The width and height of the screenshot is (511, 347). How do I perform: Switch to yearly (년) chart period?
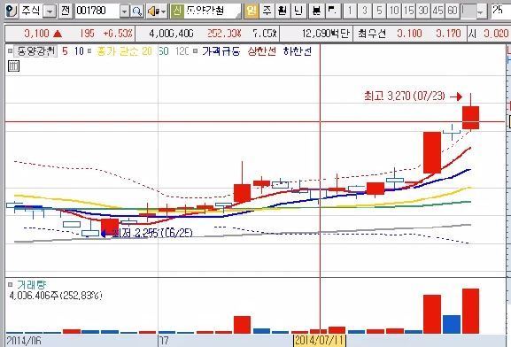coord(298,12)
